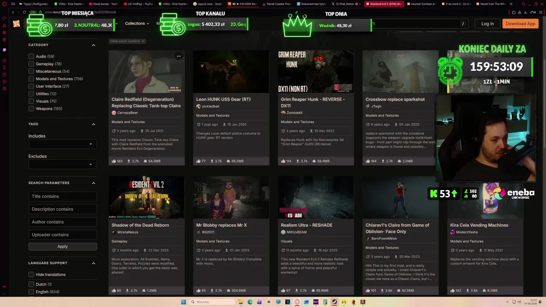Focus the Description contains input
Image resolution: width=546 pixels, height=307 pixels.
63,209
